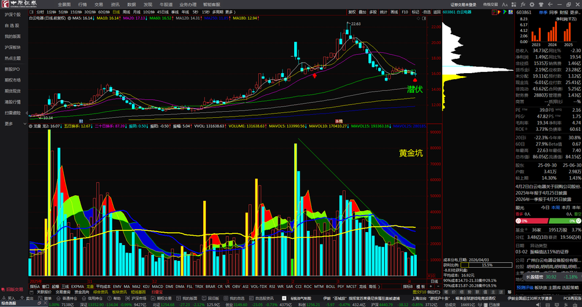Click the side panel toggle icon above chart
Image resolution: width=582 pixels, height=307 pixels.
[425, 18]
